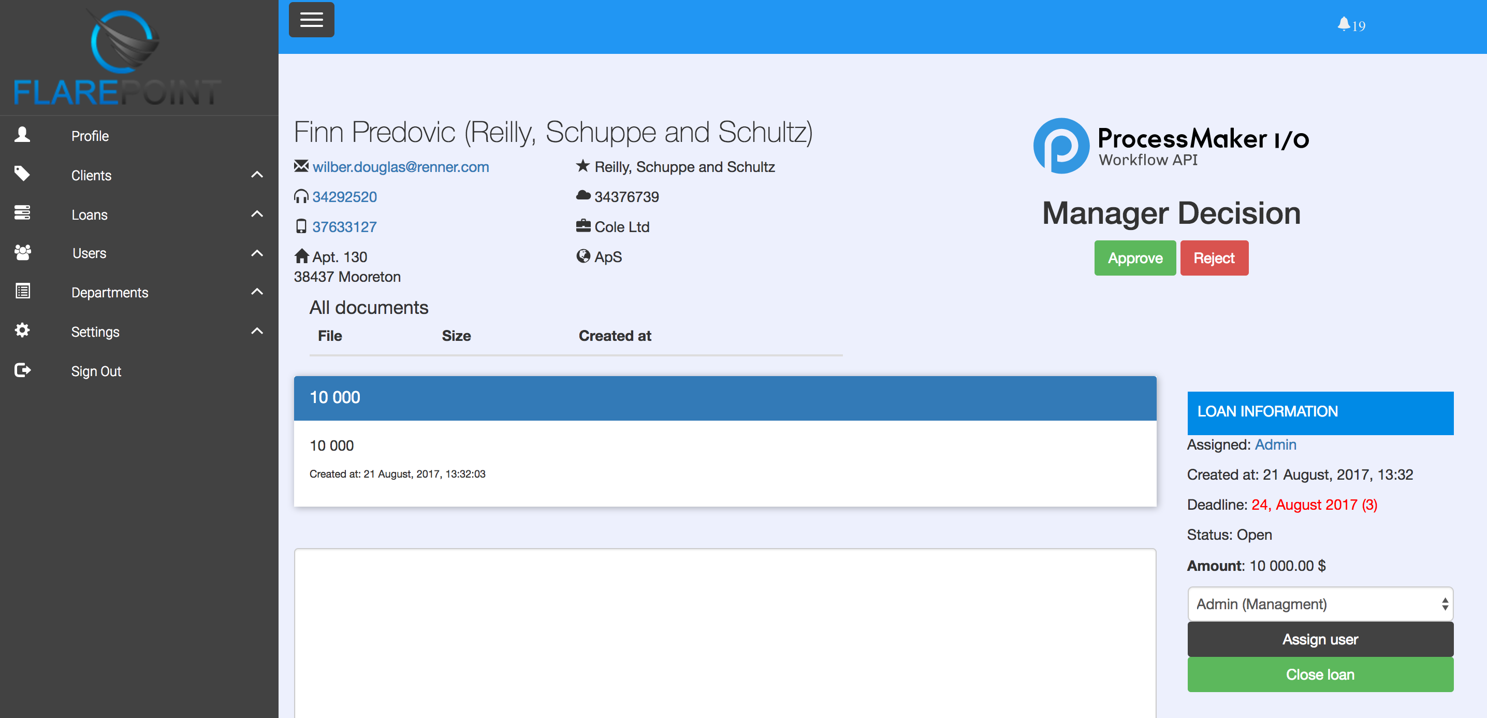Click the red deadline 24, August 2017 (3)
The width and height of the screenshot is (1487, 718).
1315,505
